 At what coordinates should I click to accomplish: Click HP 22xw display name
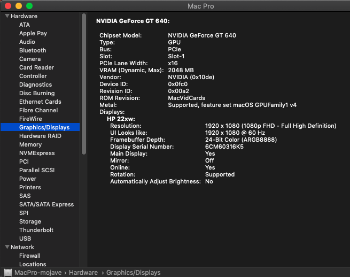[121, 119]
